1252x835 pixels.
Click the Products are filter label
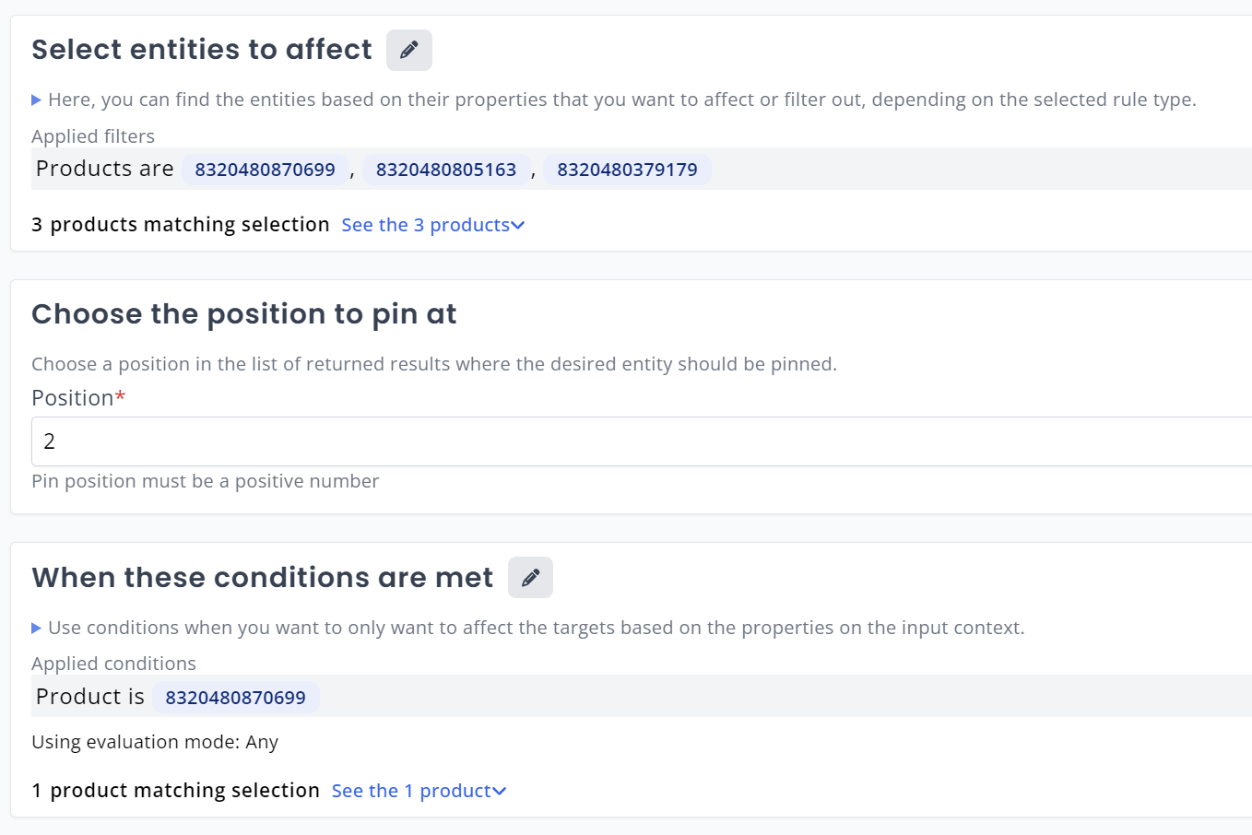coord(104,169)
